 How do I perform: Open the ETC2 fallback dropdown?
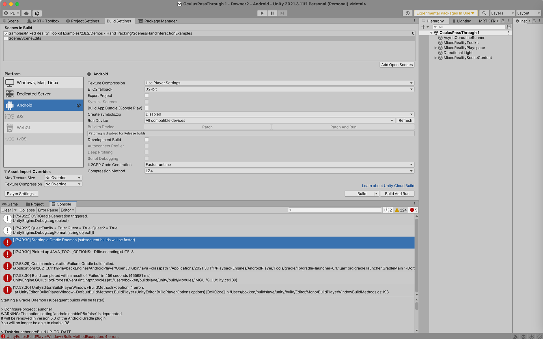[279, 89]
